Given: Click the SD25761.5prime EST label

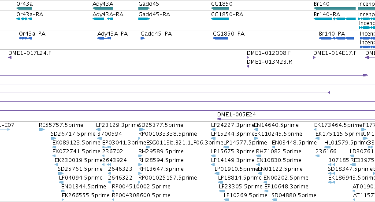Looking at the screenshot, I should point(80,169).
